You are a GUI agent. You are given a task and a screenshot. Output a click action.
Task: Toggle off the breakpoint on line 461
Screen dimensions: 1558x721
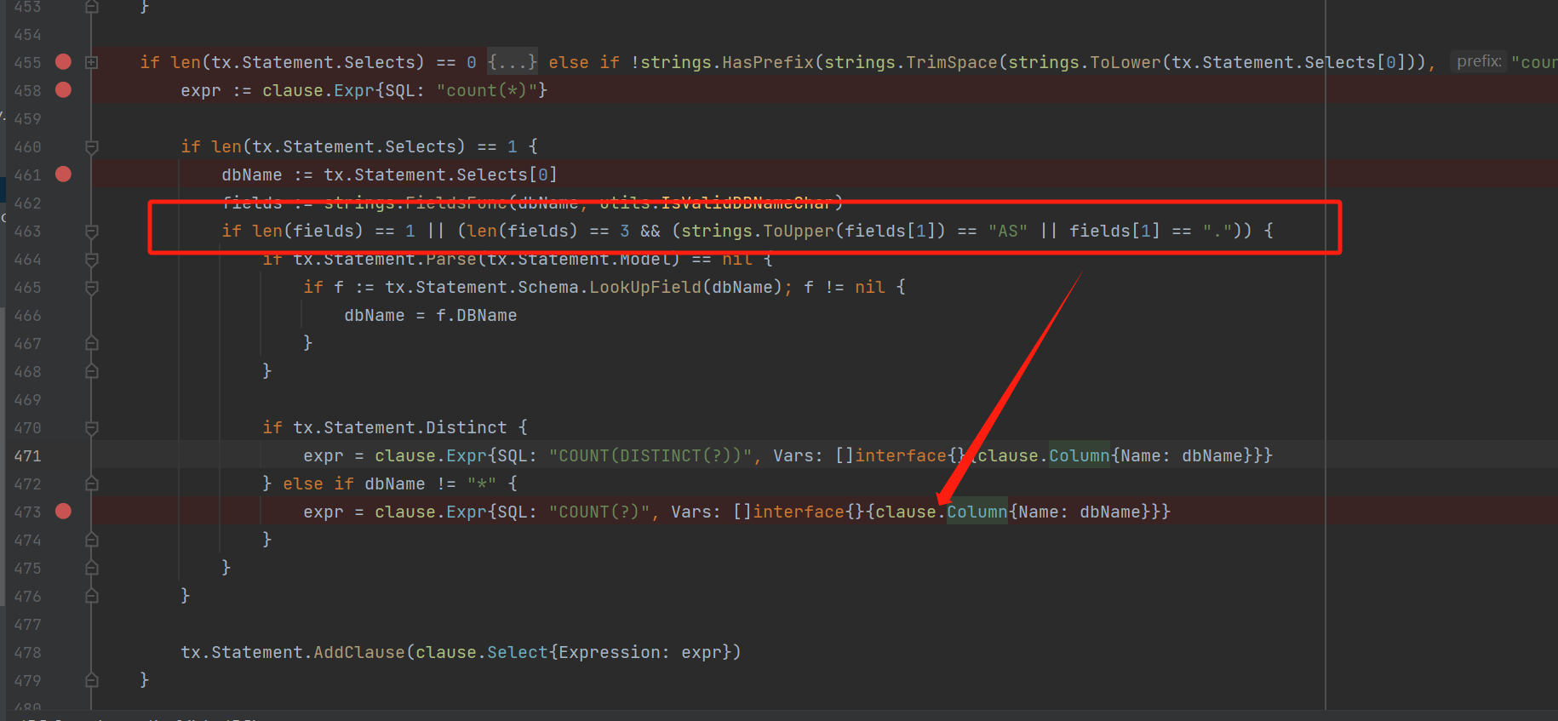coord(63,175)
